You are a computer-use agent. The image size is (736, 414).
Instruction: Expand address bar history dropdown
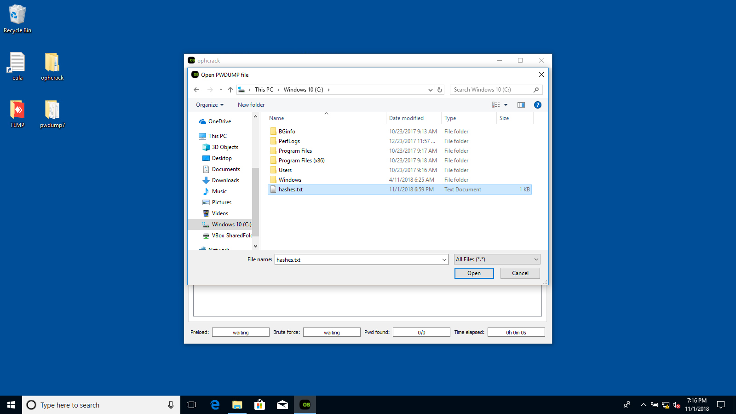point(430,90)
